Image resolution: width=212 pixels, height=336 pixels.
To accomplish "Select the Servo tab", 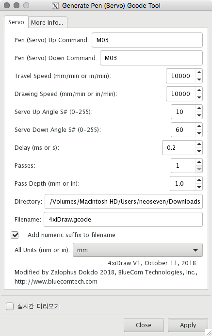I will pyautogui.click(x=16, y=22).
